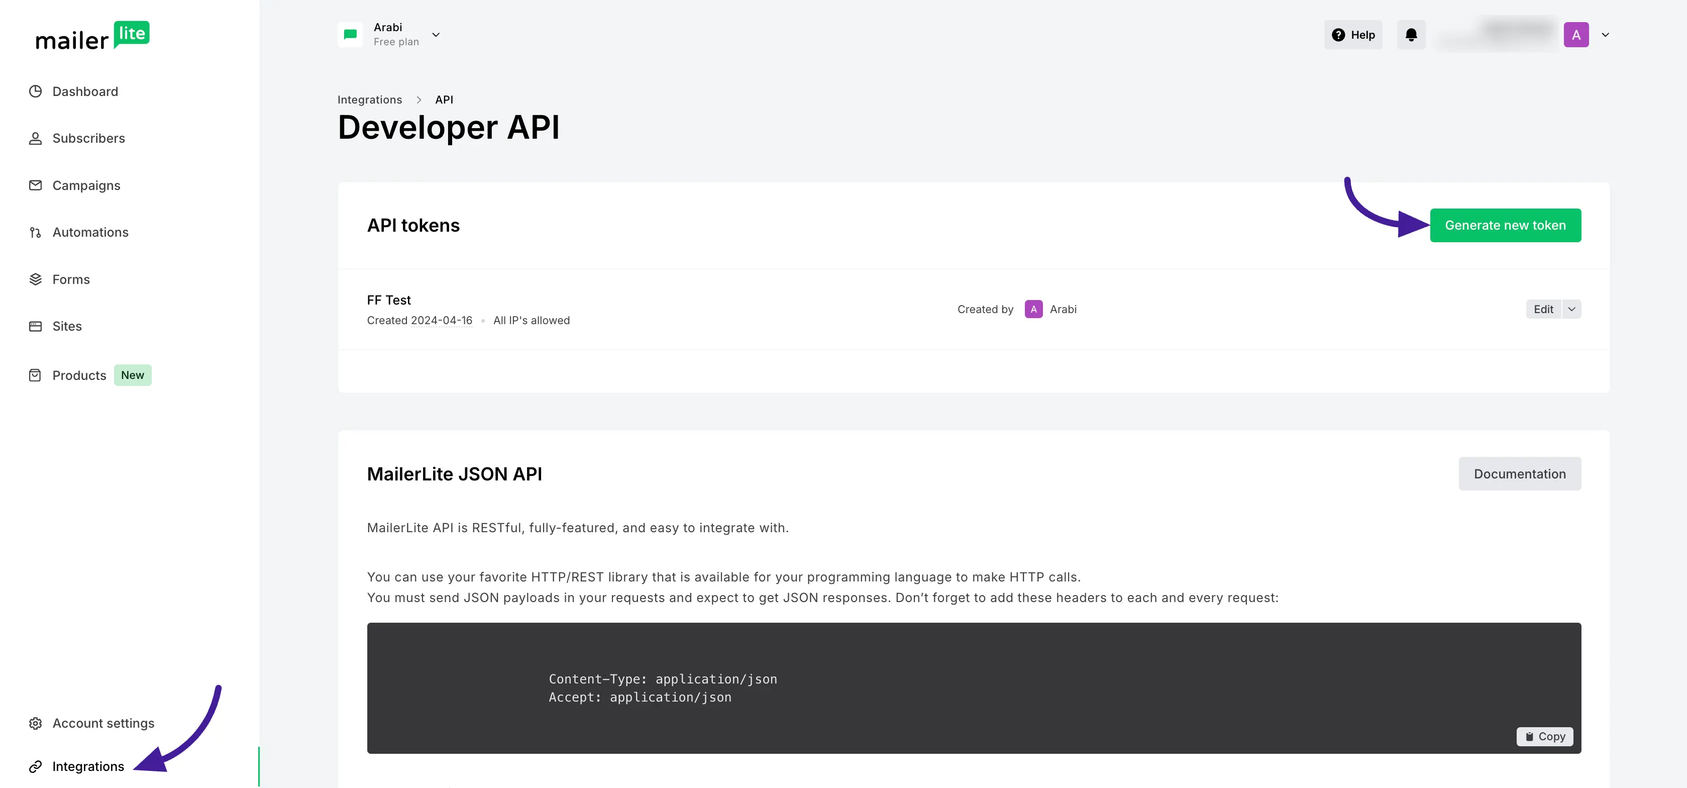Open the API Documentation button
Image resolution: width=1687 pixels, height=788 pixels.
1519,473
